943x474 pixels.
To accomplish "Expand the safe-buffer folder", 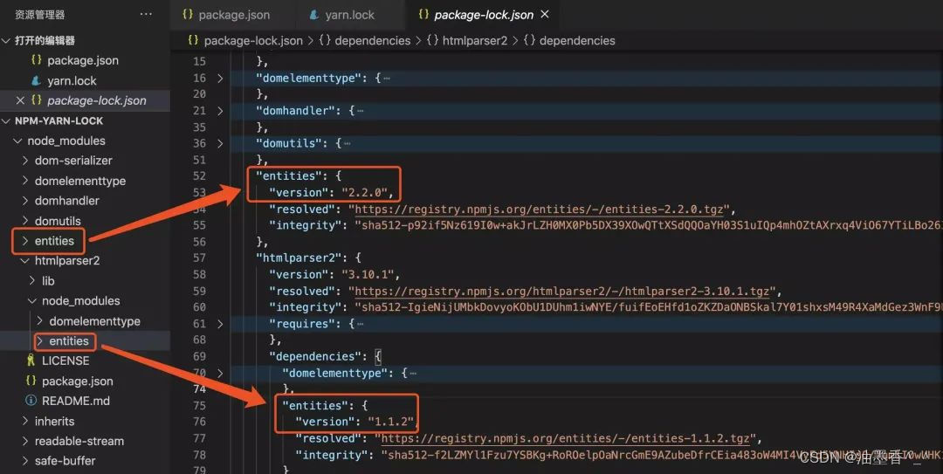I will 25,461.
